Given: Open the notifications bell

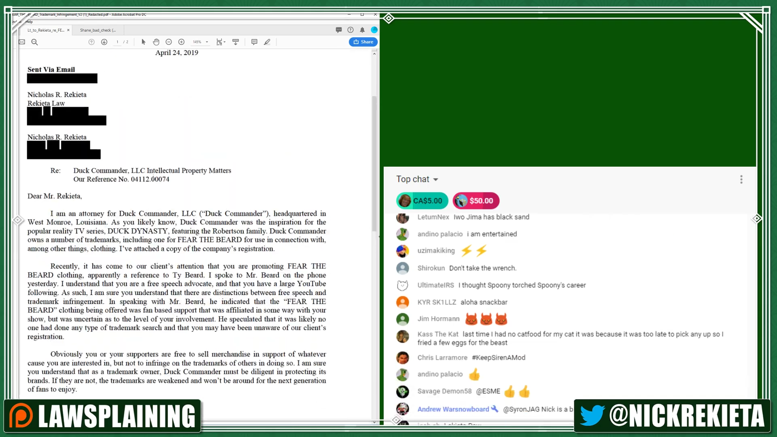Looking at the screenshot, I should pyautogui.click(x=362, y=30).
